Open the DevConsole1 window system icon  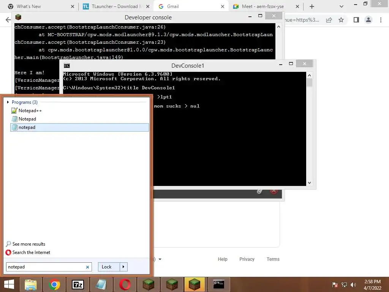click(67, 65)
